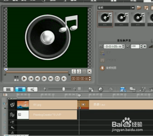Step forward one frame with Next button

pyautogui.click(x=44, y=79)
